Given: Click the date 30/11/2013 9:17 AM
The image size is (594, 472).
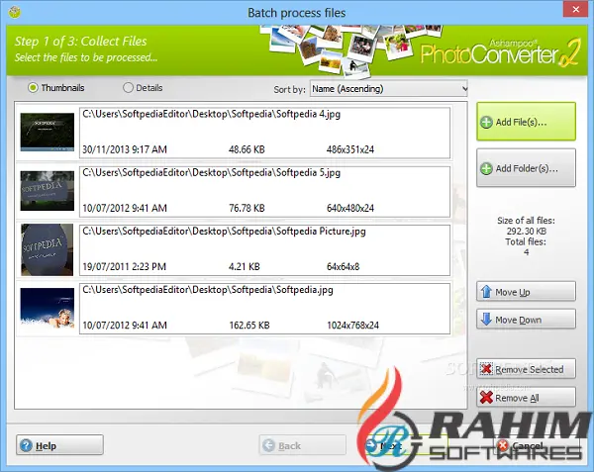Looking at the screenshot, I should pyautogui.click(x=125, y=149).
